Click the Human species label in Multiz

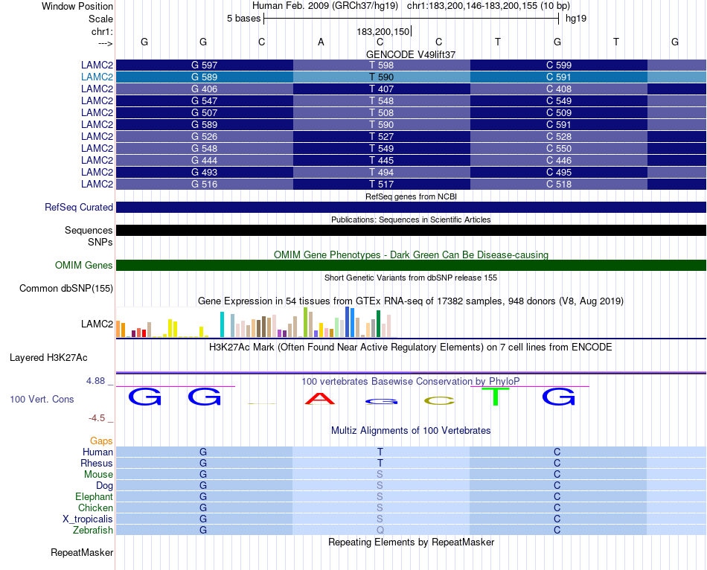[x=97, y=452]
